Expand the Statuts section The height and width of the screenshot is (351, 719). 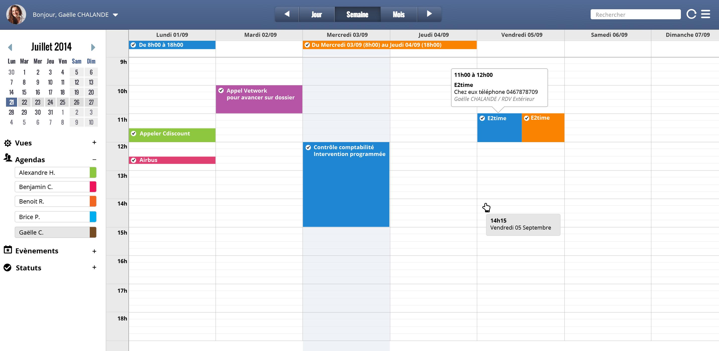coord(95,268)
